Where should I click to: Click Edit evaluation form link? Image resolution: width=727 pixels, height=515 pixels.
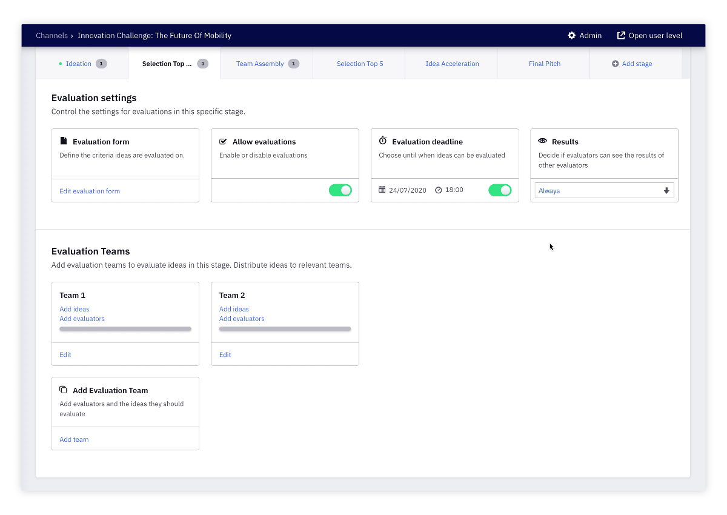(90, 191)
